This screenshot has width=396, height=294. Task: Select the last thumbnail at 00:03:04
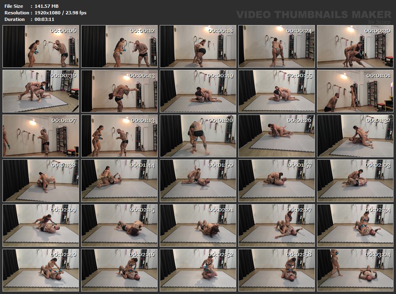point(355,270)
